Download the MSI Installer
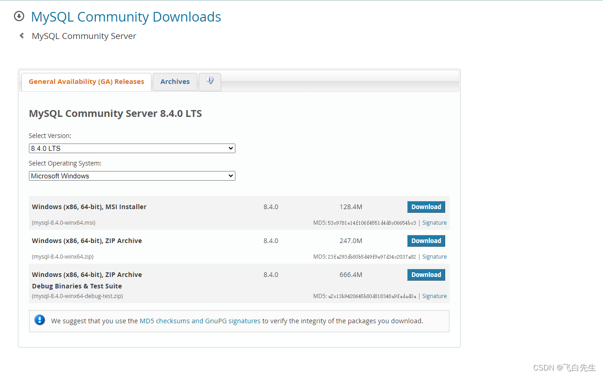603x376 pixels. pos(426,207)
